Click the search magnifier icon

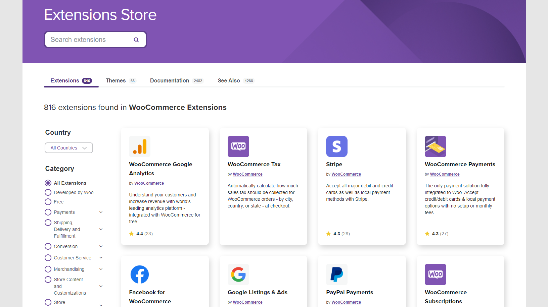136,40
